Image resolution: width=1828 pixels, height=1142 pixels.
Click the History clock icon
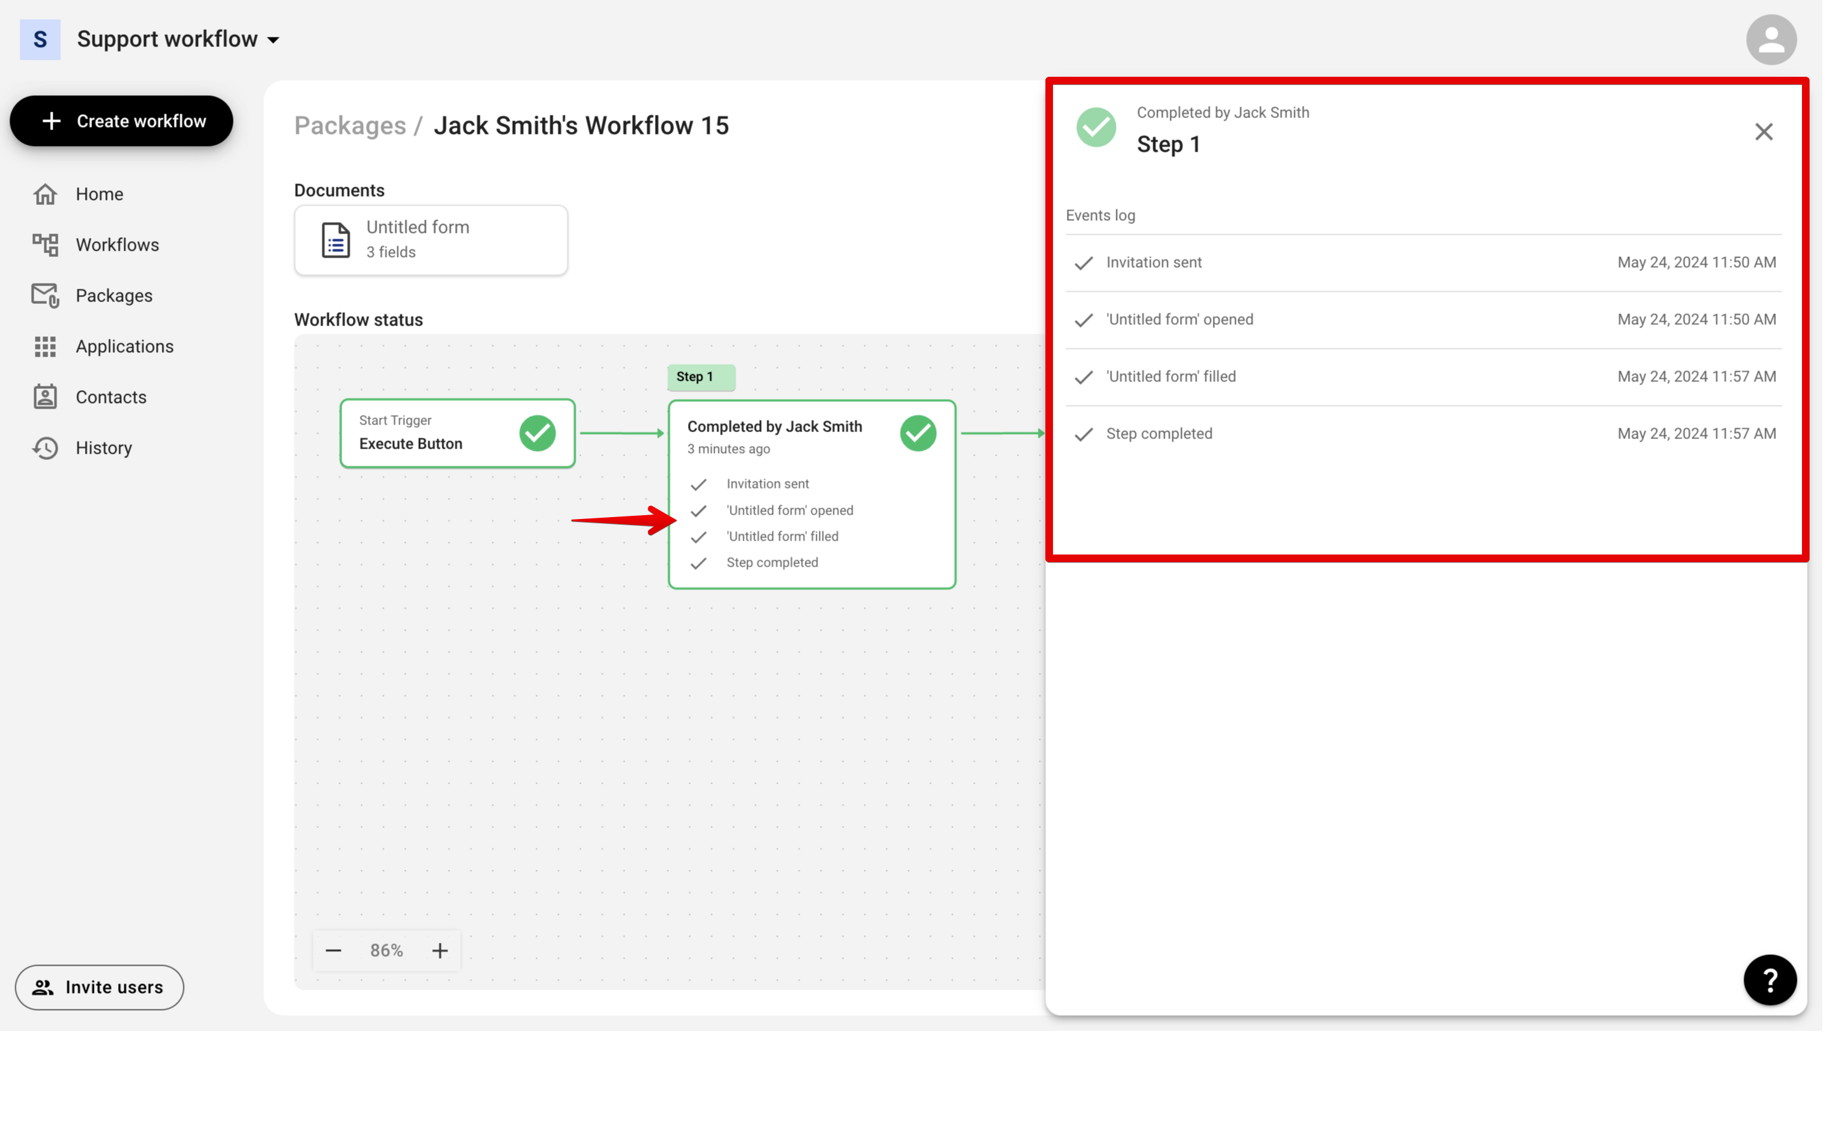click(45, 448)
